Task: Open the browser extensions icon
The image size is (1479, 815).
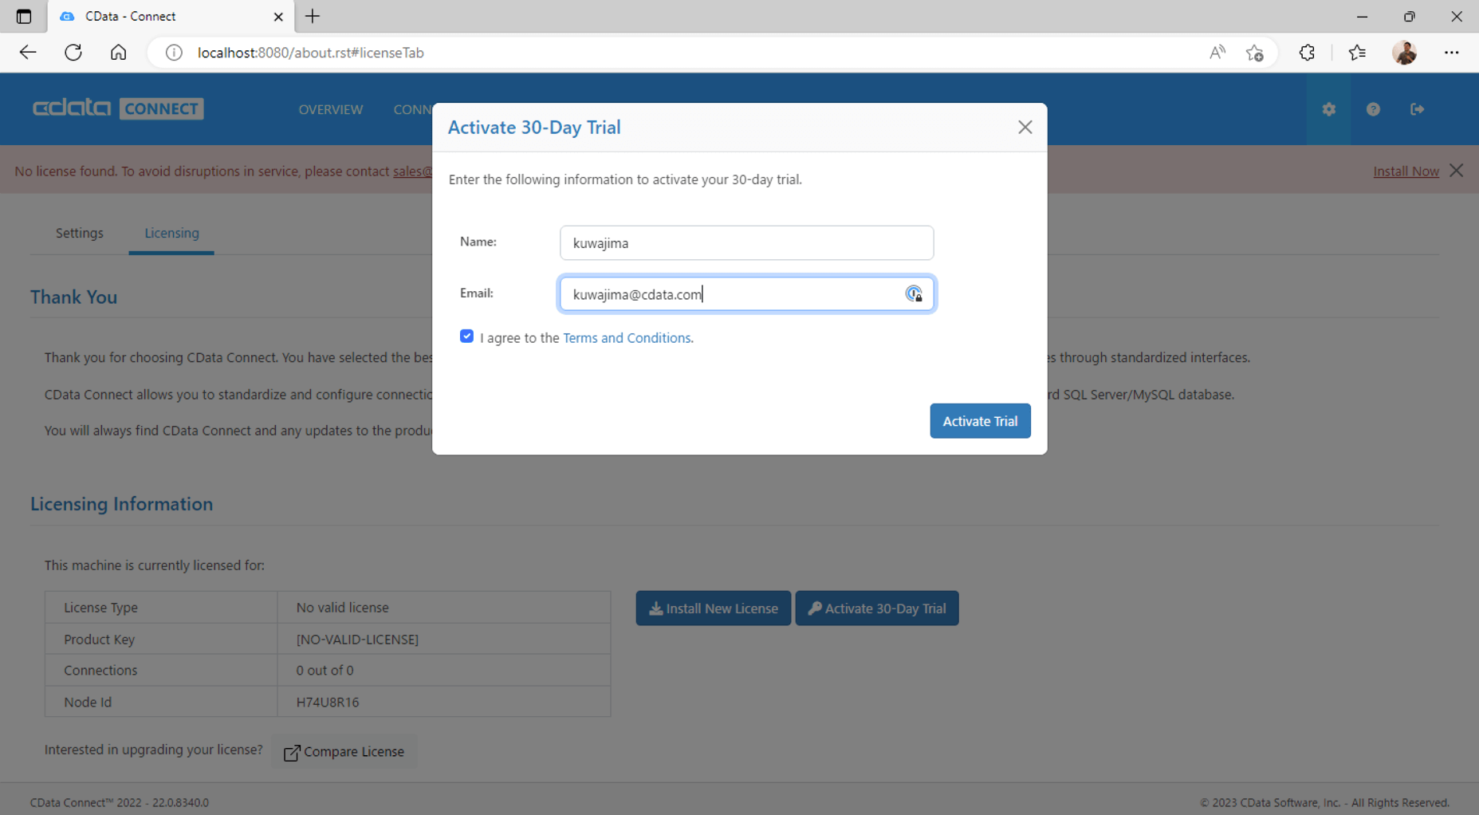Action: pos(1307,53)
